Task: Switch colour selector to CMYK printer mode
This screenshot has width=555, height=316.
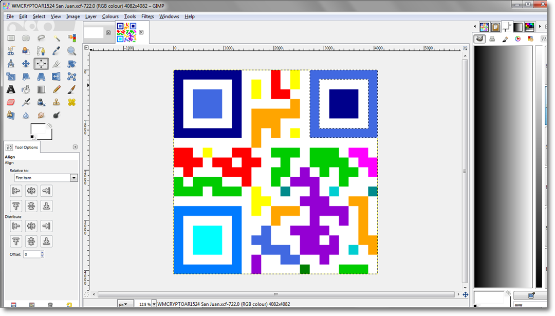Action: pyautogui.click(x=492, y=39)
